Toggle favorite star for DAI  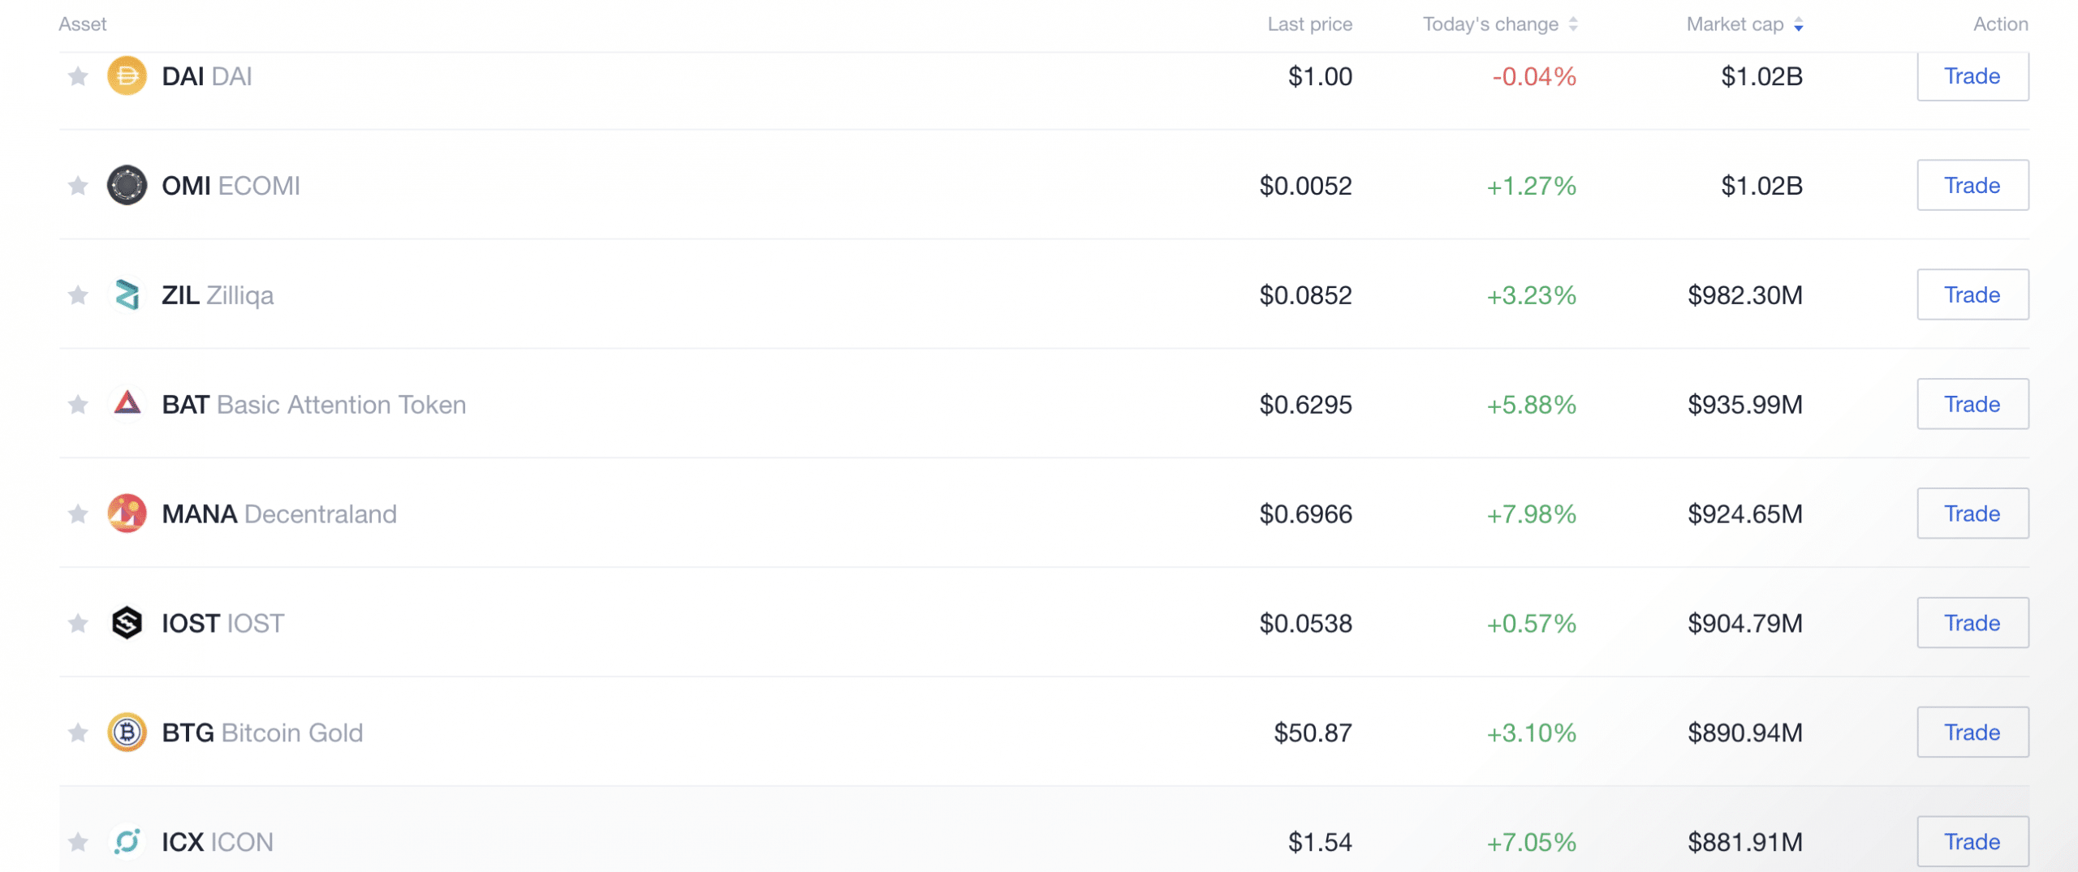point(78,76)
